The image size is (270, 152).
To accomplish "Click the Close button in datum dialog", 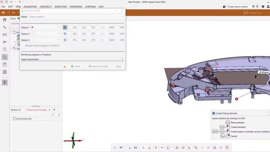I will tap(118, 66).
